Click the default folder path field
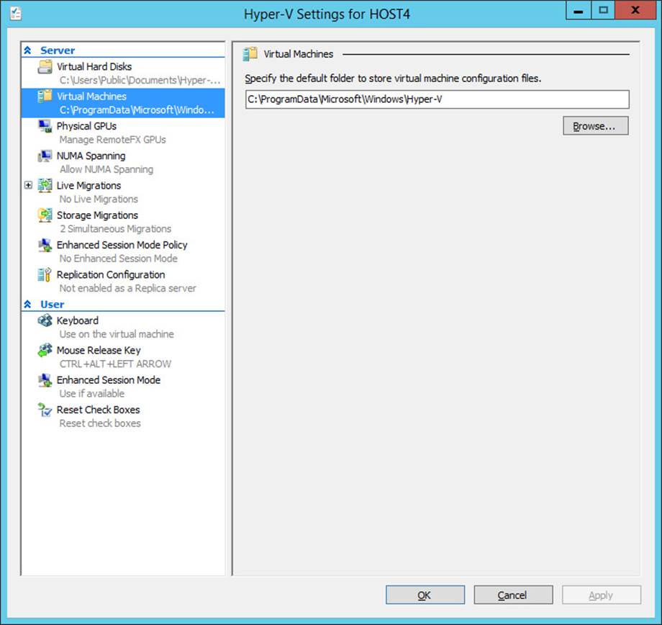 437,99
